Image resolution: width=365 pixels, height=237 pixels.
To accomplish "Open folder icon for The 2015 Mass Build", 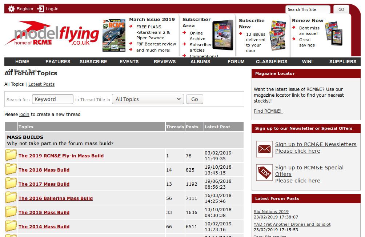I will pos(11,212).
